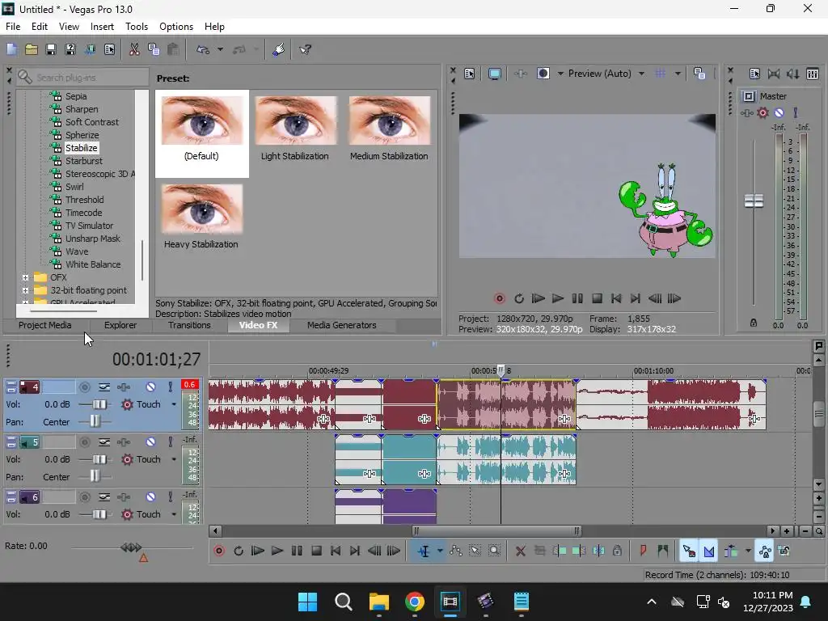Copy selection using the main toolbar icon
Viewport: 828px width, 621px height.
click(x=154, y=49)
